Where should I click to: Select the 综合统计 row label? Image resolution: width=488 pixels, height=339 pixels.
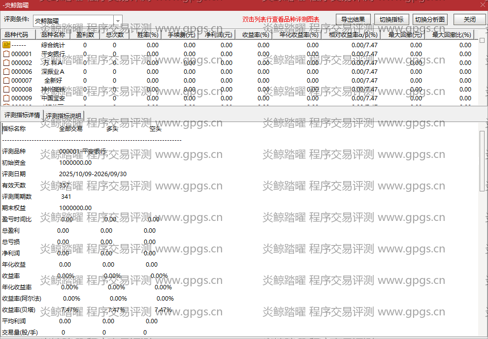[x=53, y=45]
